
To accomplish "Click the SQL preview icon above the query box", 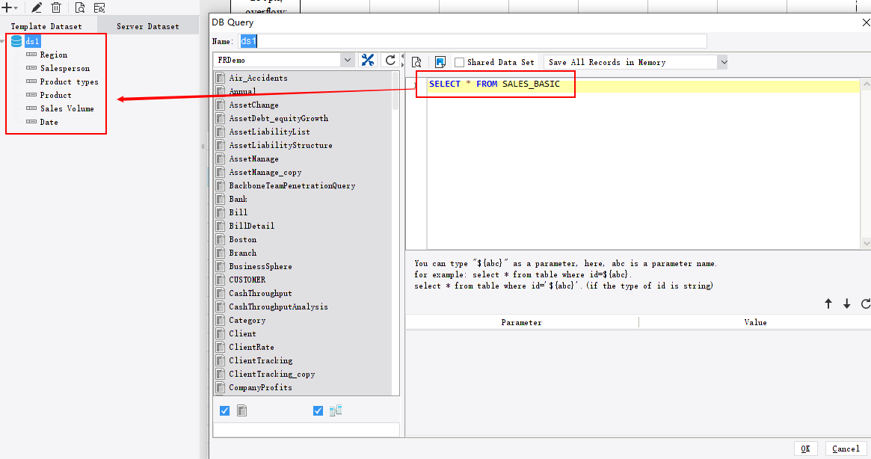I will (416, 61).
